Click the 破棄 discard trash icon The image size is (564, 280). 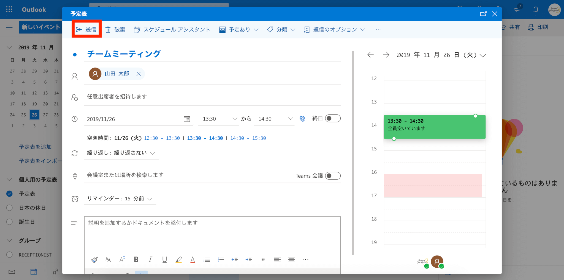coord(108,29)
